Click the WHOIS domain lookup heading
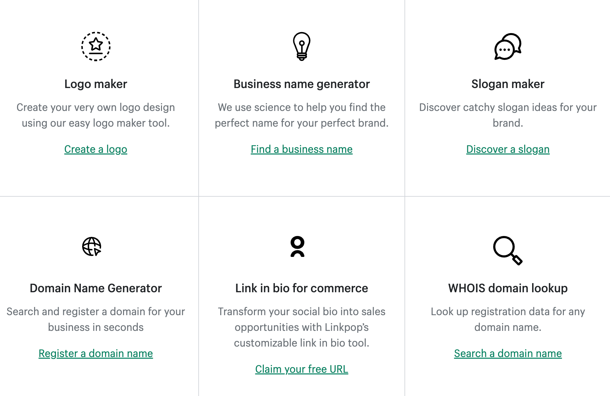610x396 pixels. (508, 288)
